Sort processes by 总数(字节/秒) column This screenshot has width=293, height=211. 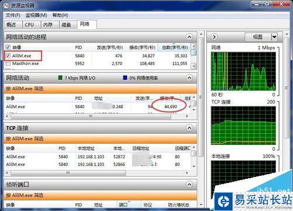pyautogui.click(x=175, y=47)
